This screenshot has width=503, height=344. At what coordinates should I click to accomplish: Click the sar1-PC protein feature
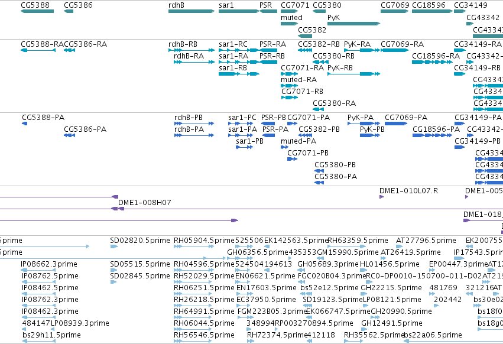[x=241, y=124]
